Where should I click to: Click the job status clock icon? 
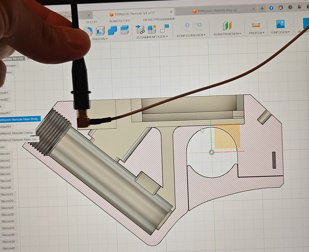point(290,7)
